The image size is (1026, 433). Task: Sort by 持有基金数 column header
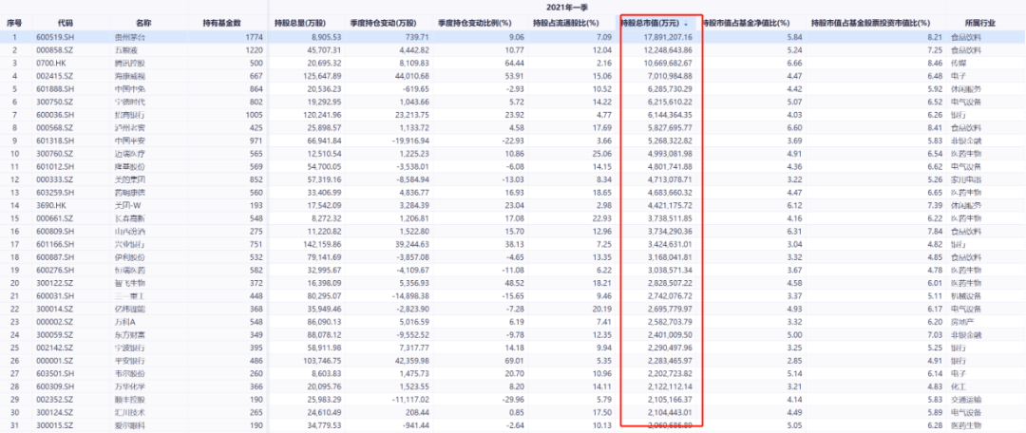[x=222, y=23]
